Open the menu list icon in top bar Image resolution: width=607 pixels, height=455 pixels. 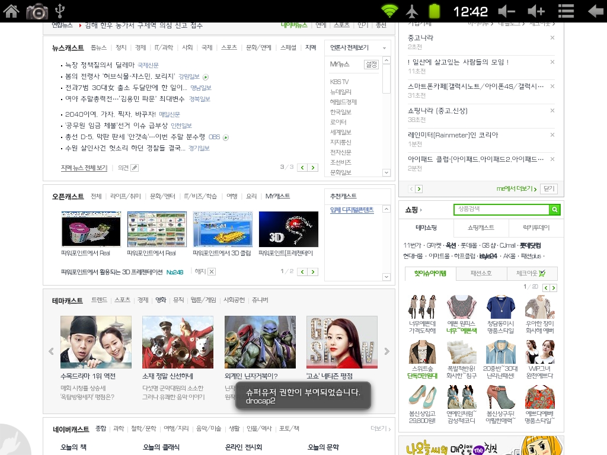tap(566, 11)
